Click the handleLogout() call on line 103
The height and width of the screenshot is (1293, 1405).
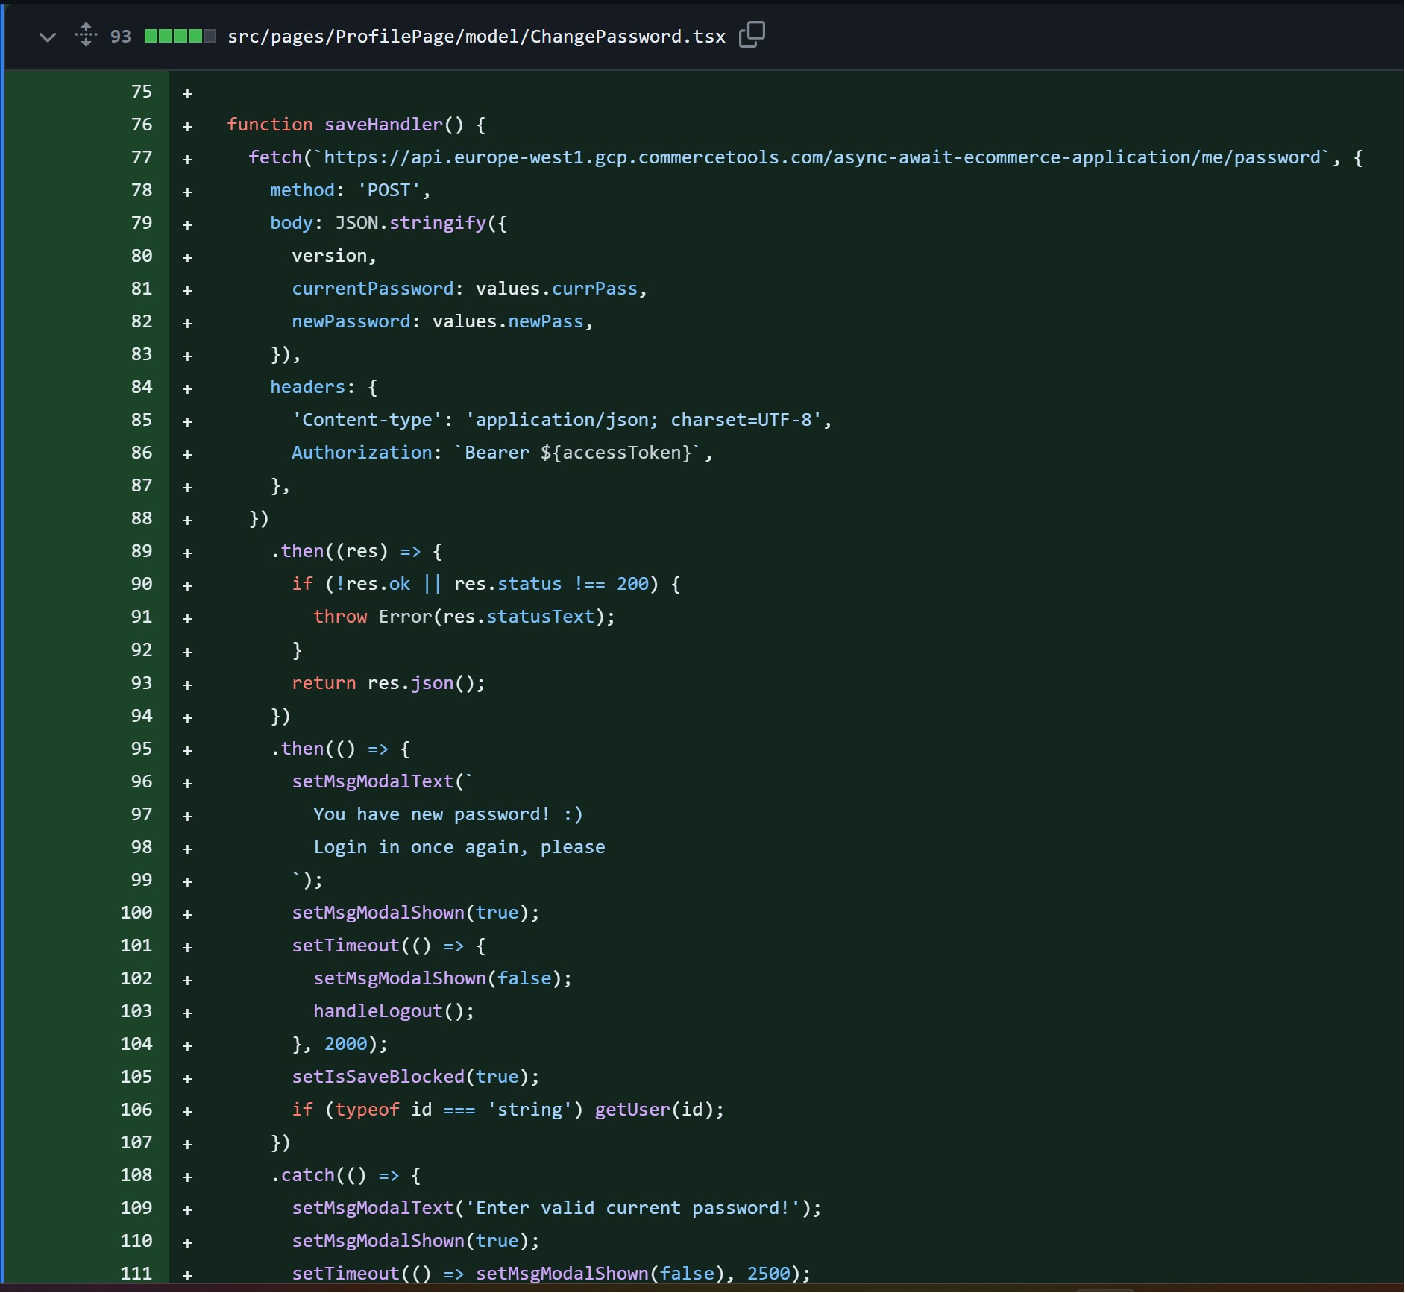tap(393, 1011)
